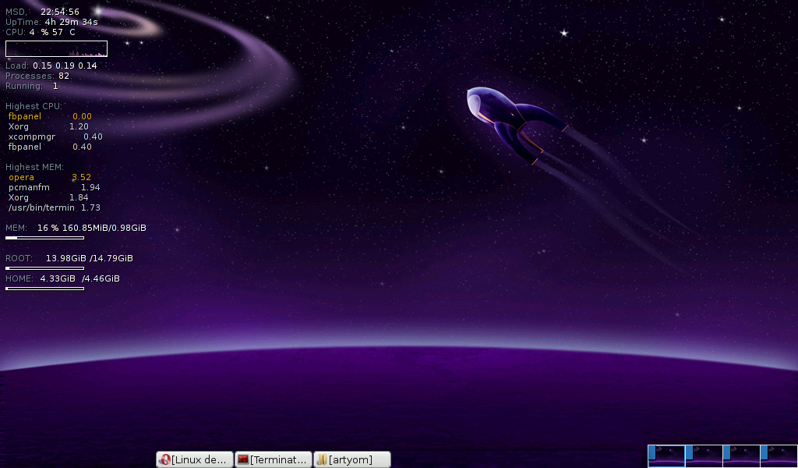The width and height of the screenshot is (798, 468).
Task: Click the MEM usage progress bar
Action: (x=44, y=238)
